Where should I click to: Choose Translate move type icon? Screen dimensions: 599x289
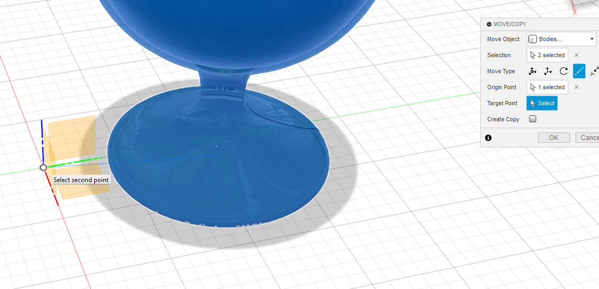click(548, 71)
